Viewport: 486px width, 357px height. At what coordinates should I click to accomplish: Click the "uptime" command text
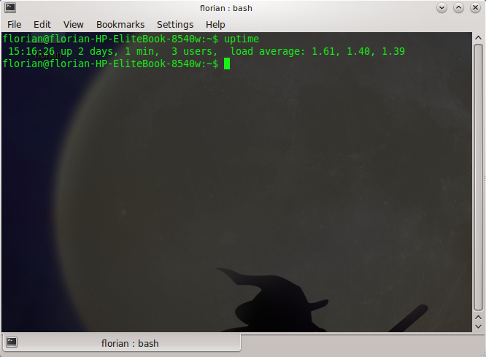point(242,39)
